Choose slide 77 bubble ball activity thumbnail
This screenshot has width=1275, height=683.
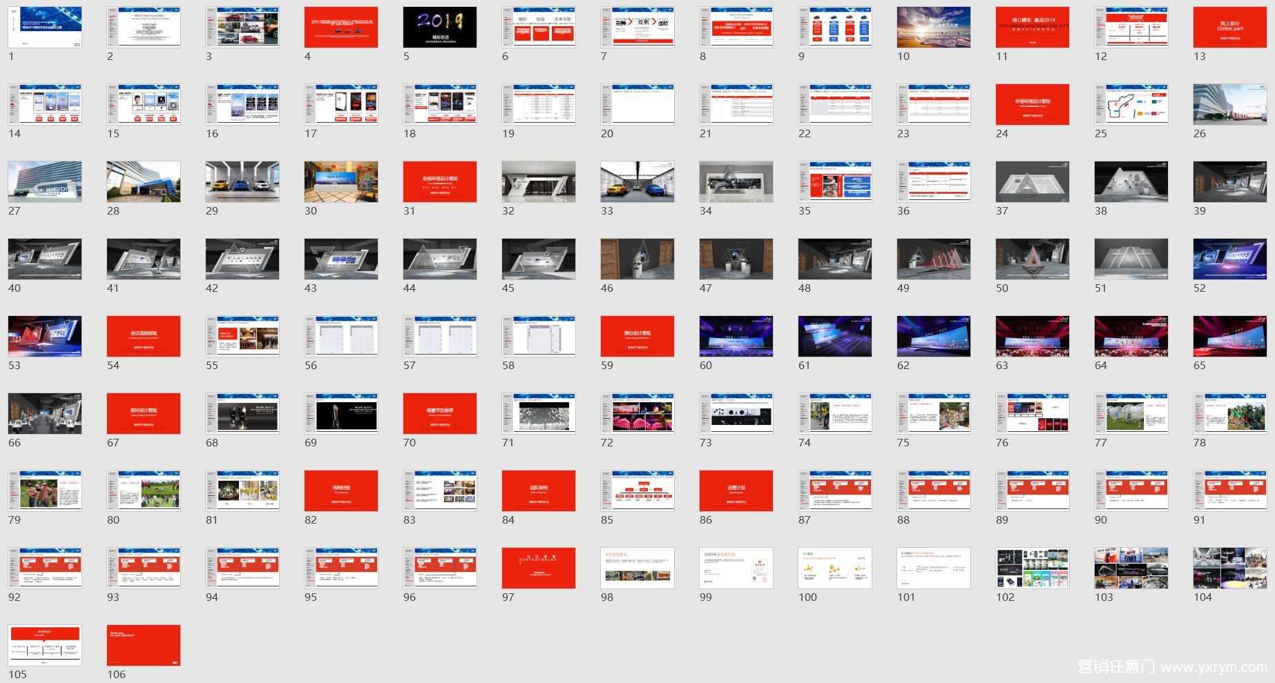coord(1131,414)
